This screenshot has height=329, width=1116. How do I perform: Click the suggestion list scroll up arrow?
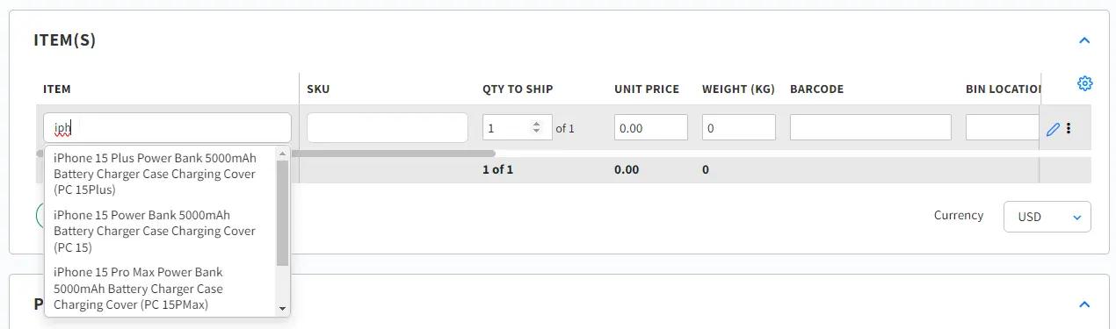tap(282, 154)
